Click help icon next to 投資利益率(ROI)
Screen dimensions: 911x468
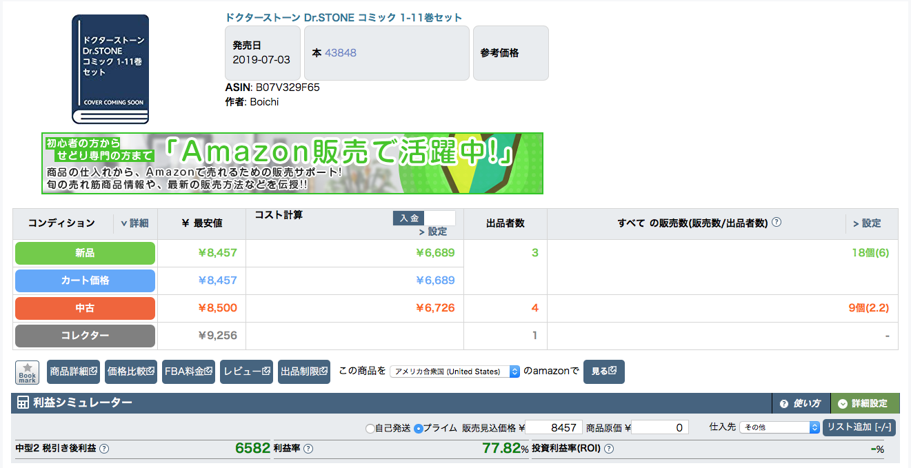point(608,449)
